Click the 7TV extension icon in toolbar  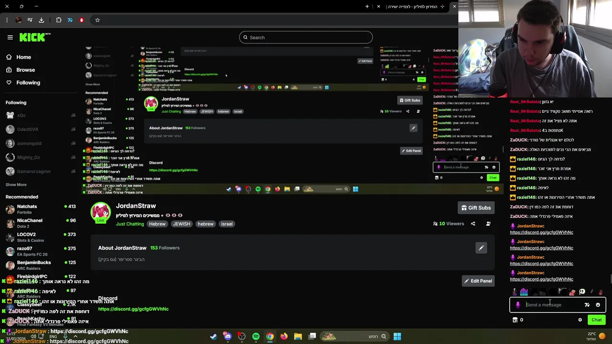[70, 20]
